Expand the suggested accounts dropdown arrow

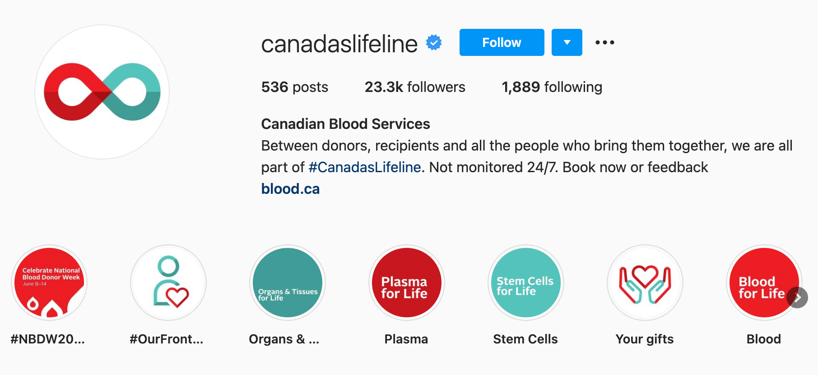[x=567, y=42]
